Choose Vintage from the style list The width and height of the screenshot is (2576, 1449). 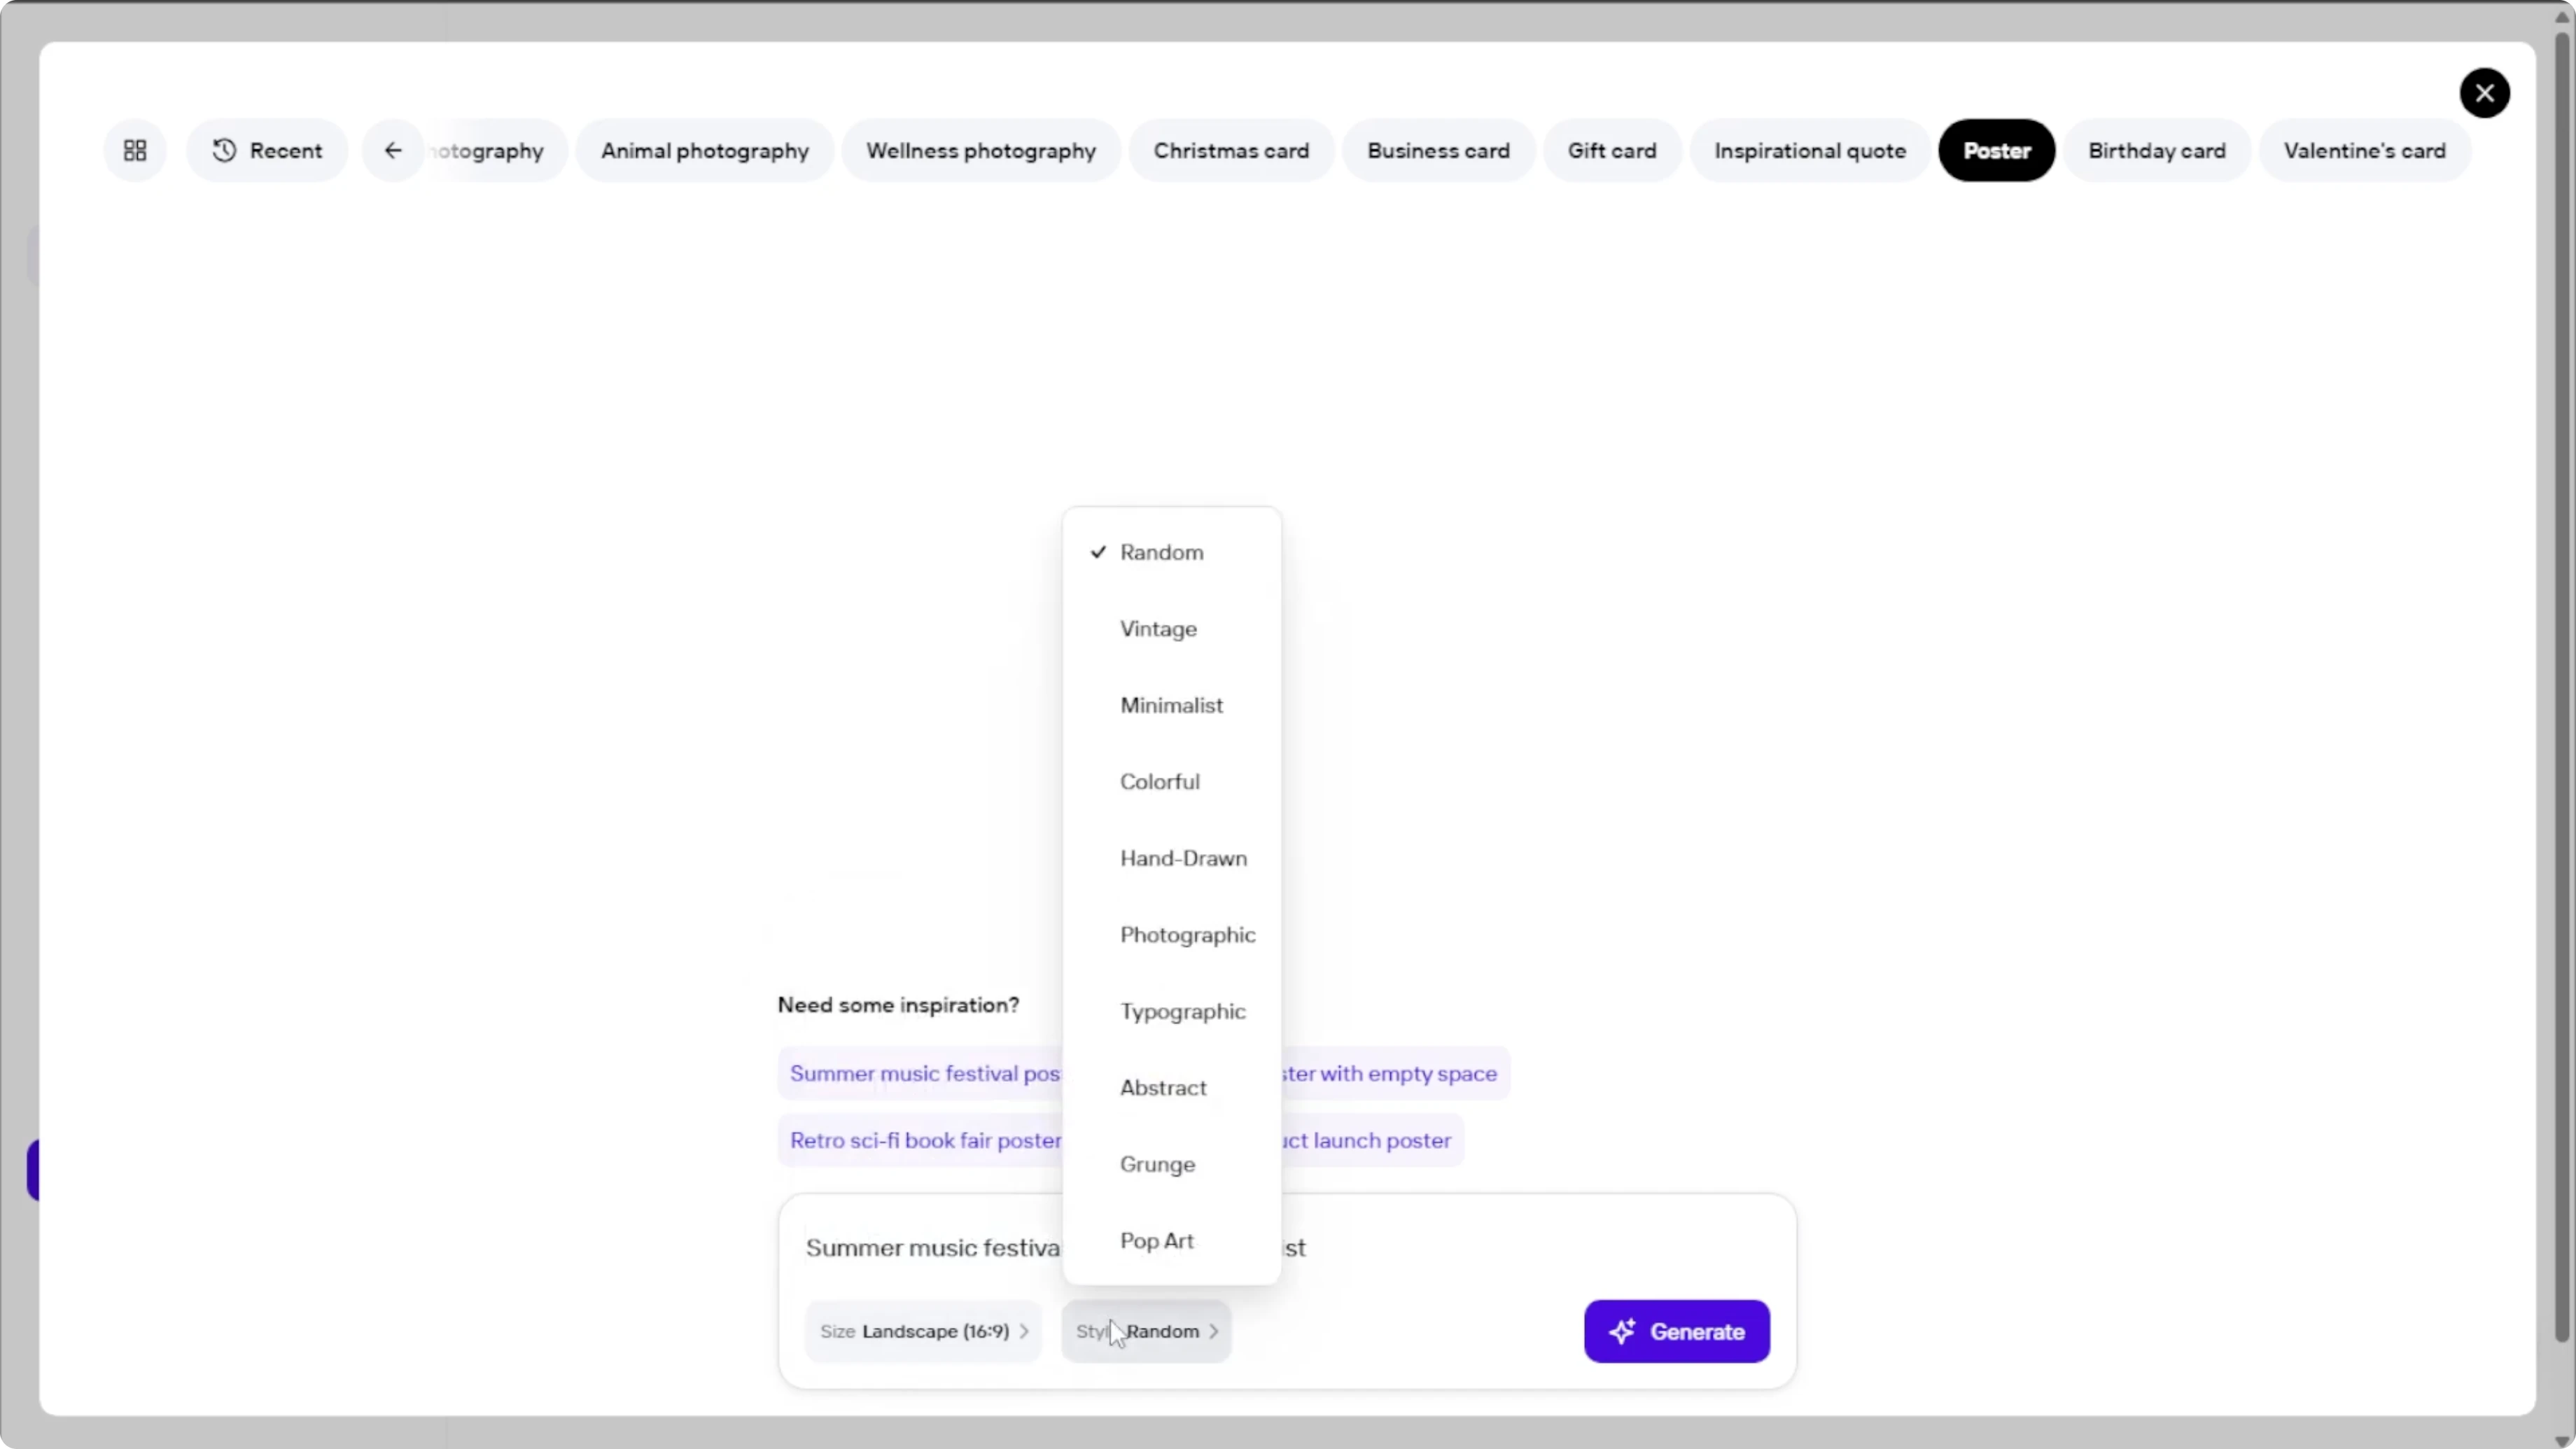(x=1171, y=629)
